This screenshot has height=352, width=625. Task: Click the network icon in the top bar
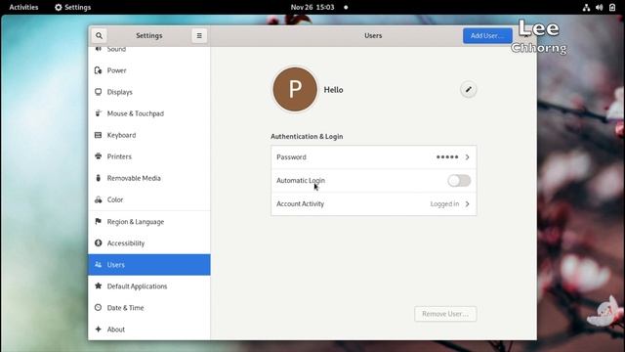pyautogui.click(x=586, y=7)
